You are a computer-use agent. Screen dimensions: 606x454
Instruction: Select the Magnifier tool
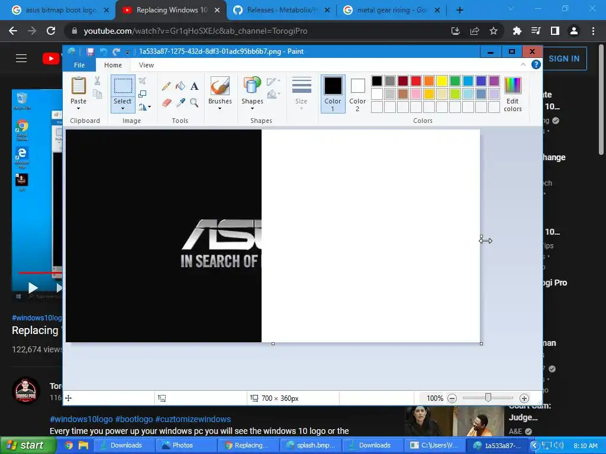pos(194,103)
